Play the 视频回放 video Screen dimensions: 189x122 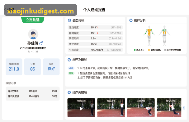(81, 109)
